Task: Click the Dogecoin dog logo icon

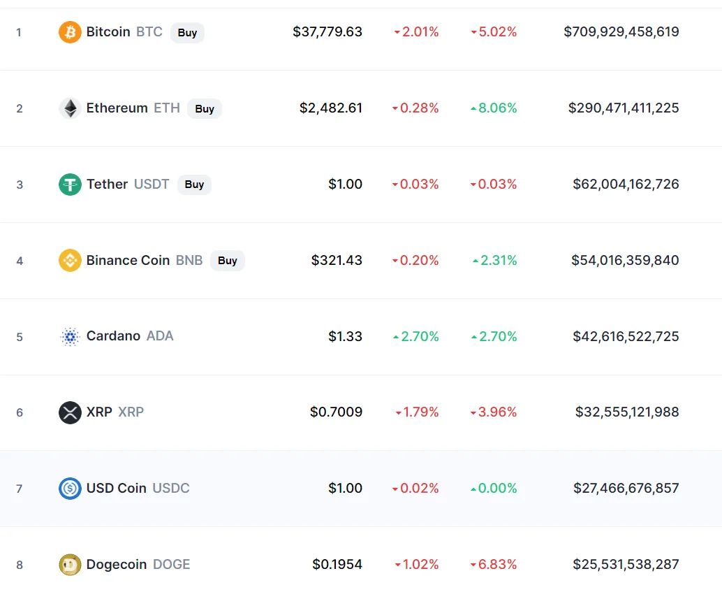Action: pos(70,565)
